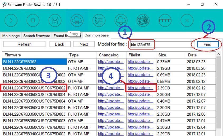The height and width of the screenshot is (136, 223).
Task: Click the start arrow toolbar icon
Action: point(11,20)
